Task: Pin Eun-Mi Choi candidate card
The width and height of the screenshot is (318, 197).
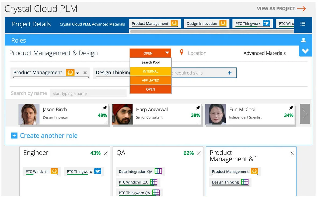Action: pos(291,108)
